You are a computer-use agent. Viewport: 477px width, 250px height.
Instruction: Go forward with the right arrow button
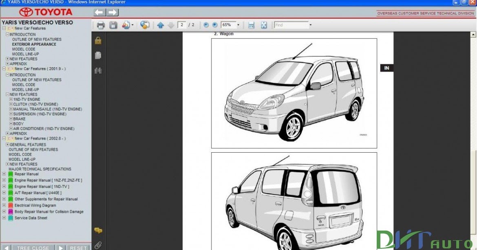click(x=112, y=12)
